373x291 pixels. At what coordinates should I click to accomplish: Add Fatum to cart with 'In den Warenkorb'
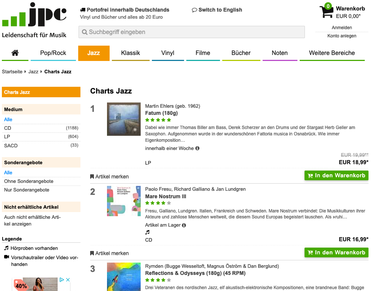(336, 175)
